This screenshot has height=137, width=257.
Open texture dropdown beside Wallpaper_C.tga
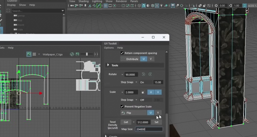(39, 54)
